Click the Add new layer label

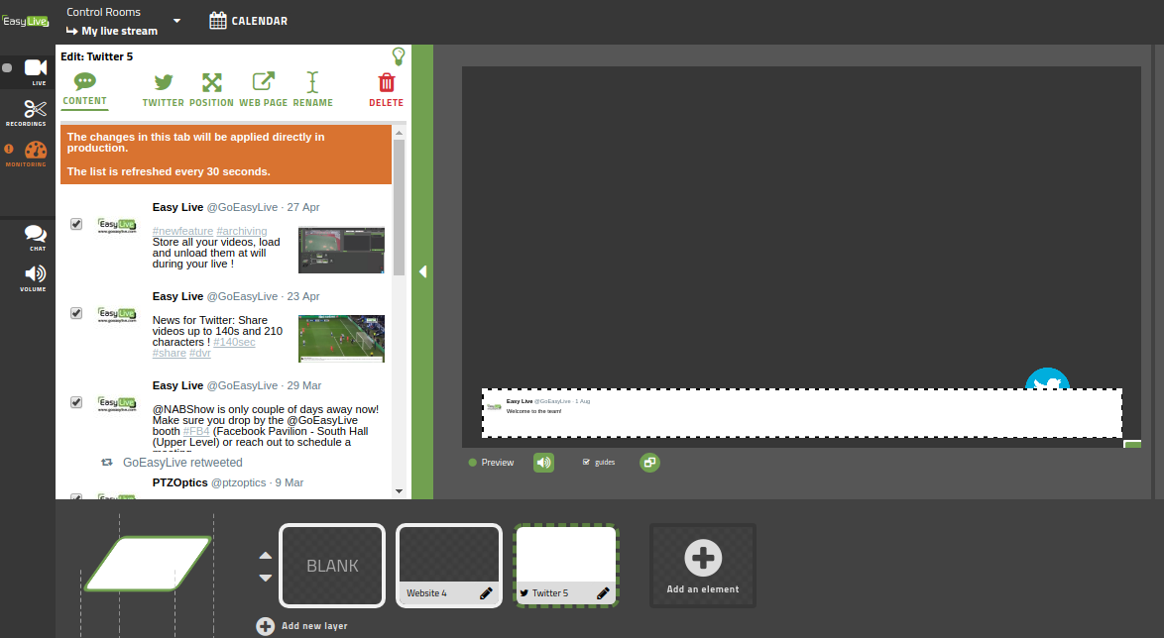(x=314, y=626)
